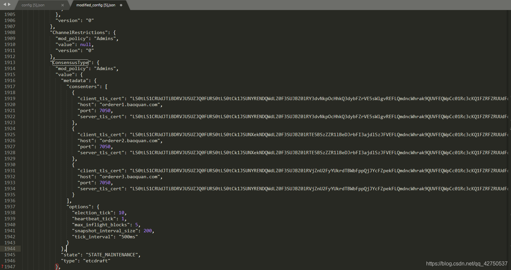511x270 pixels.
Task: Click "server_tls_cert" key on line 1922
Action: point(101,116)
